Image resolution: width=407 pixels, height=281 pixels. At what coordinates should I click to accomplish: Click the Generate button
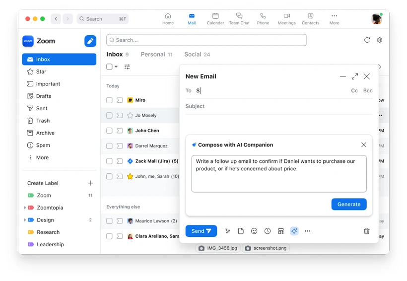tap(349, 204)
